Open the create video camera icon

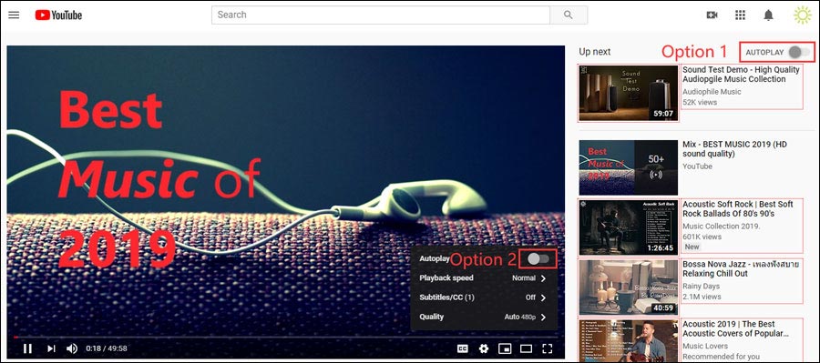click(x=712, y=15)
